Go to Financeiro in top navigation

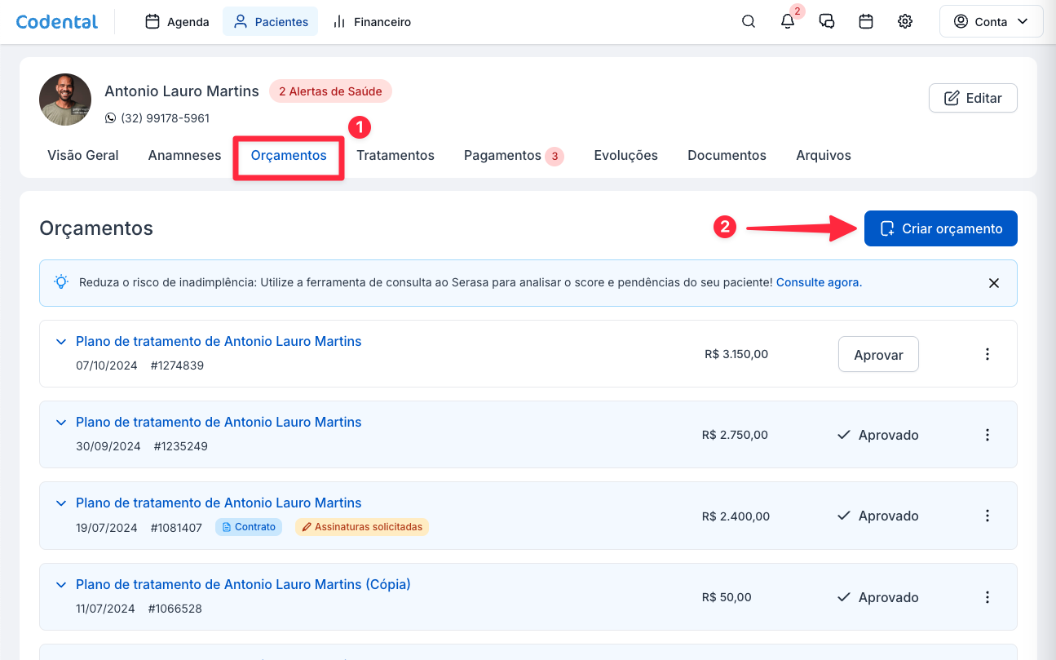pos(372,22)
